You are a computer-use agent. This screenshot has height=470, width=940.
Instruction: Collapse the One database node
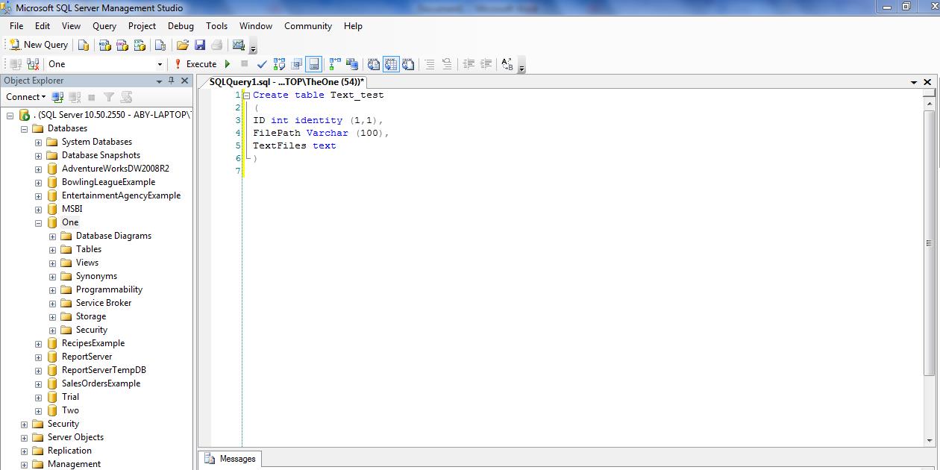pos(38,222)
